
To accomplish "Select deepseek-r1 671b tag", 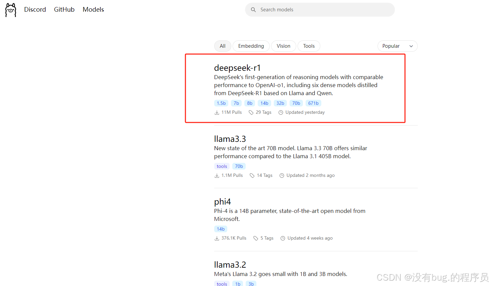I will [313, 103].
